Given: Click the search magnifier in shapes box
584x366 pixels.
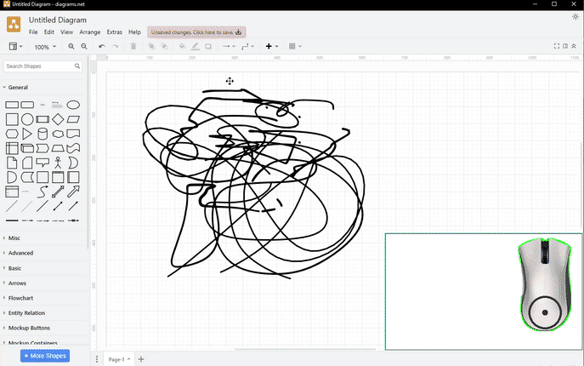Looking at the screenshot, I should [77, 66].
